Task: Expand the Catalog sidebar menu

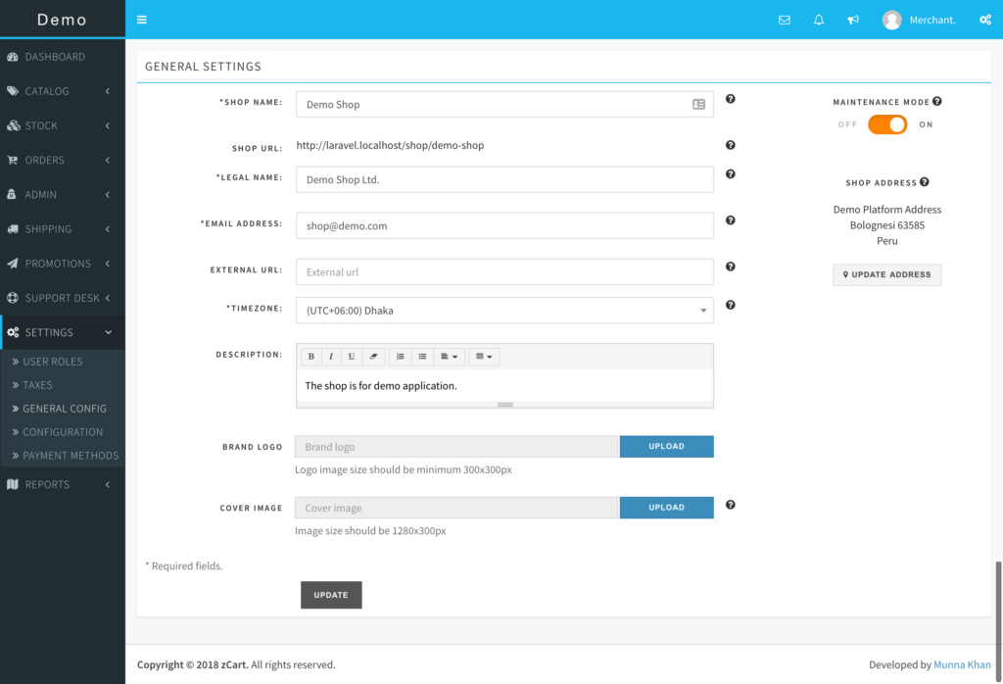Action: [63, 91]
